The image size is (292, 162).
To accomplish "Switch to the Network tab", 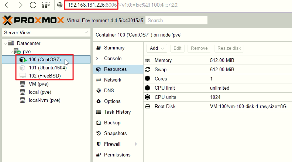I will tap(118, 80).
